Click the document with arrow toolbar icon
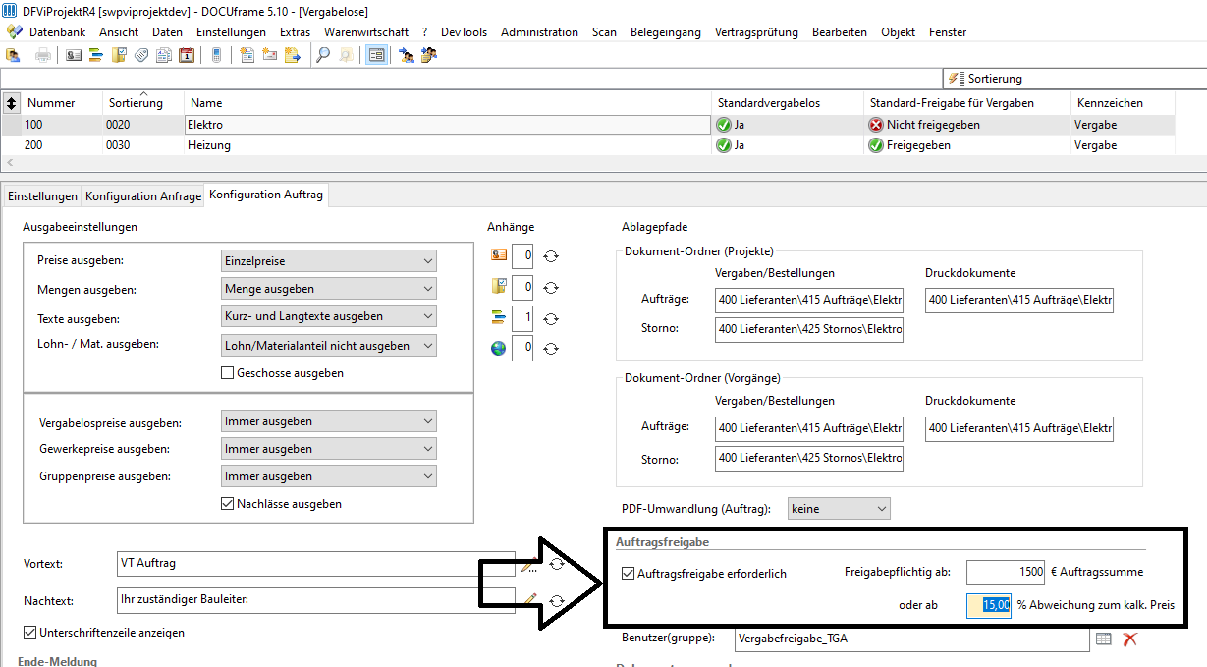This screenshot has height=667, width=1207. (x=292, y=55)
